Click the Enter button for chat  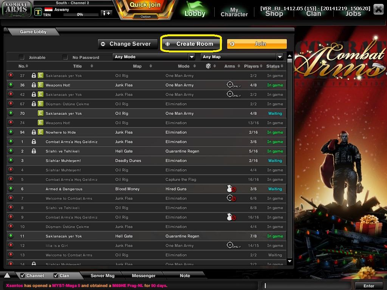(369, 286)
